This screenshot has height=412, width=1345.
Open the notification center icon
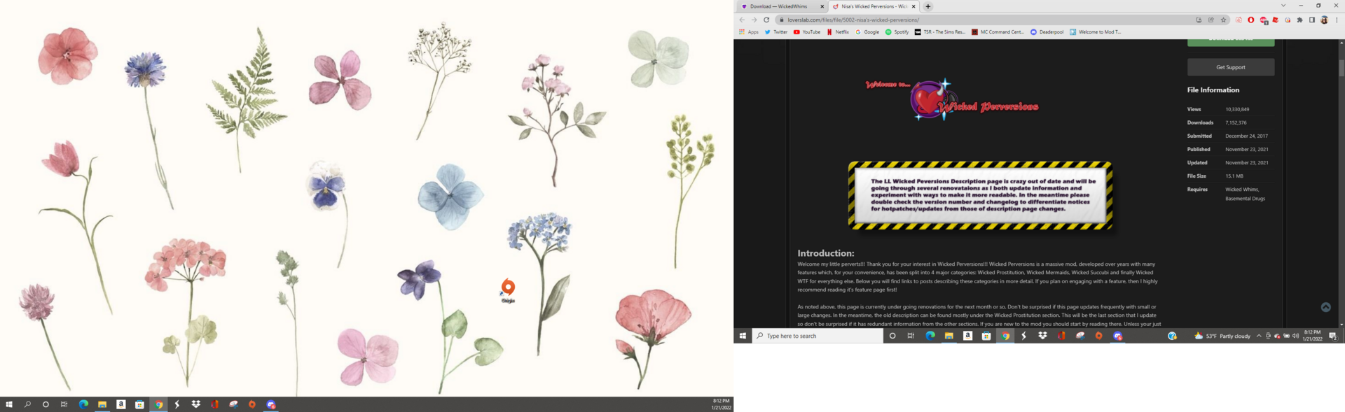[x=1332, y=336]
